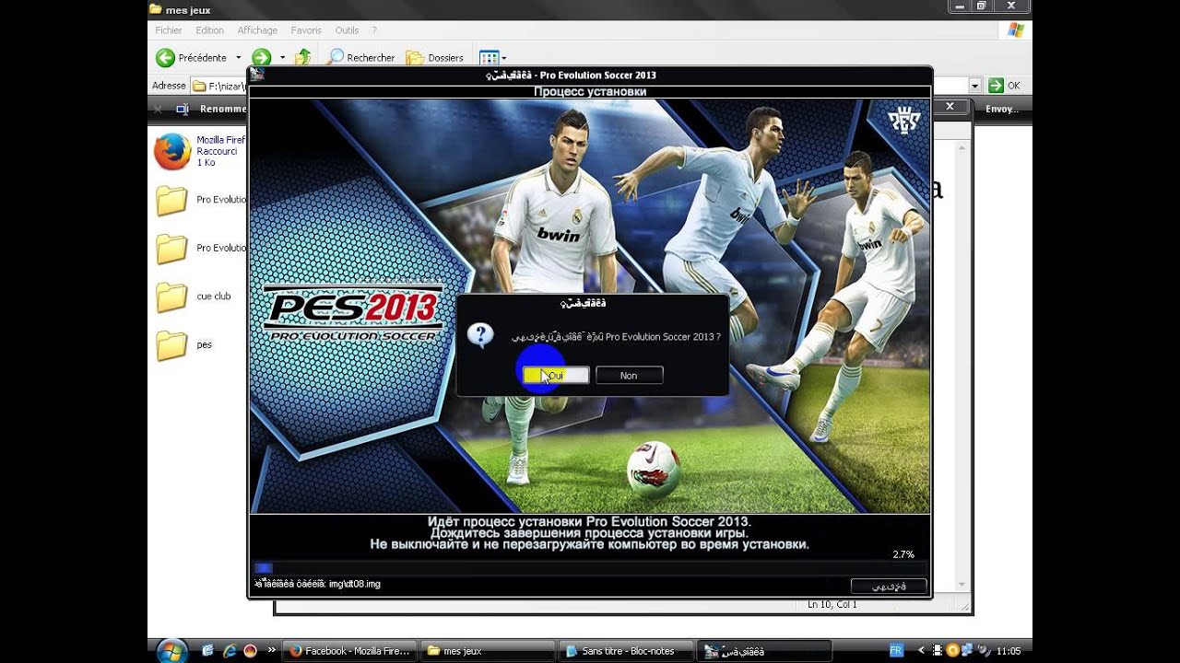
Task: Open the Edition menu
Action: (x=209, y=30)
